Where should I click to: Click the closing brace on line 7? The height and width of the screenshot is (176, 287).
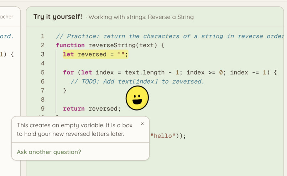coord(65,90)
